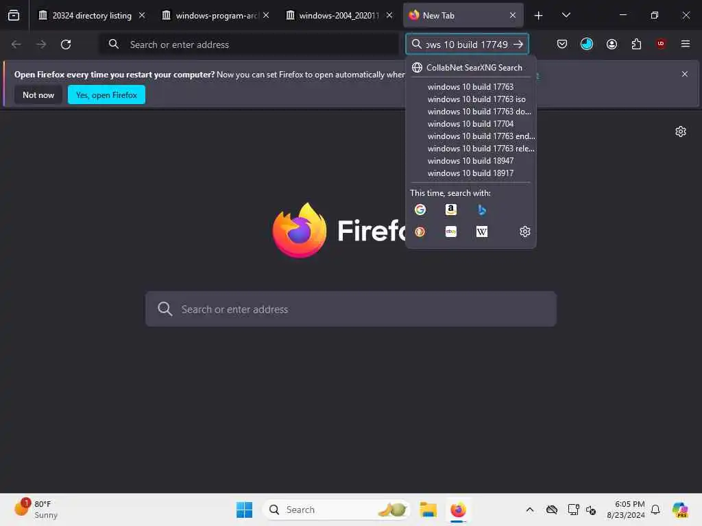
Task: Click Yes, open Firefox button
Action: 106,95
